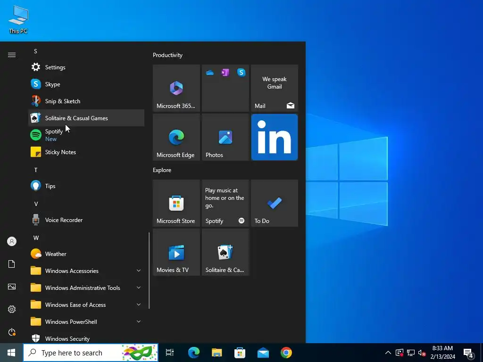
Task: Open Windows Security
Action: click(x=86, y=338)
